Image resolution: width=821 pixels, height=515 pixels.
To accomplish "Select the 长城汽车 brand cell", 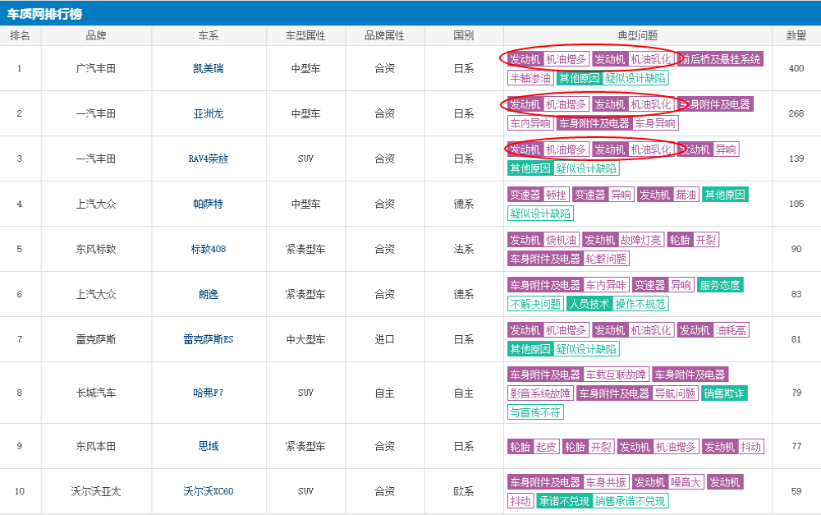I will 96,393.
